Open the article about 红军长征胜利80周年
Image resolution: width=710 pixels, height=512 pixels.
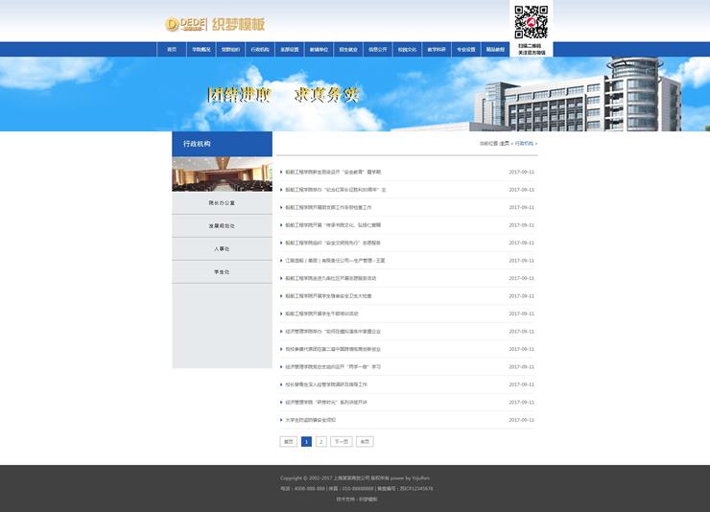tap(336, 190)
